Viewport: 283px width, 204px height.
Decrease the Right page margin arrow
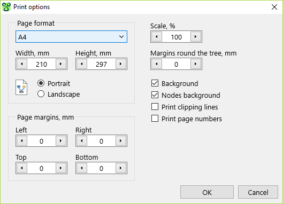82,140
